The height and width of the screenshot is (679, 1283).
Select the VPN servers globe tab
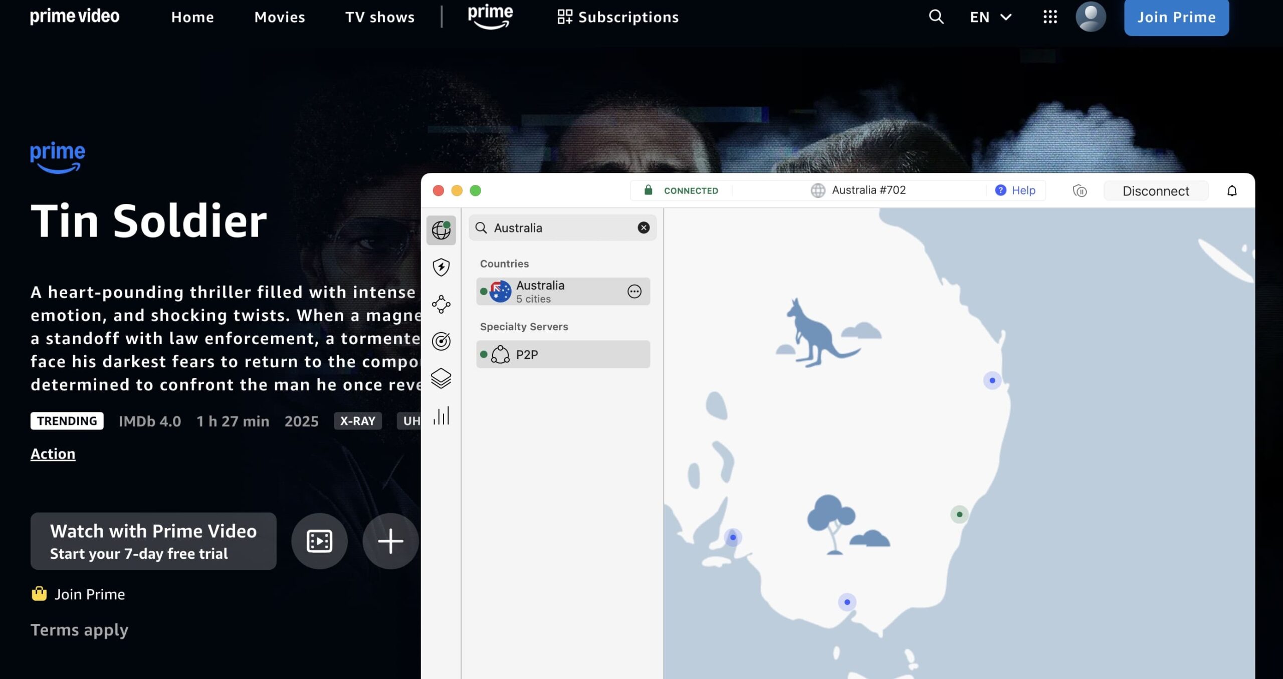click(x=441, y=230)
